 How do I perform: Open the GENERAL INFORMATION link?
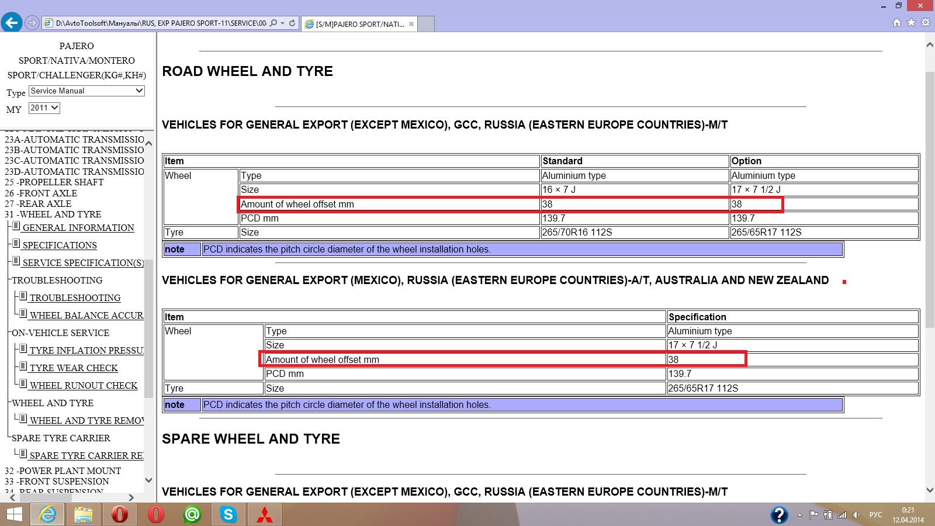(78, 228)
